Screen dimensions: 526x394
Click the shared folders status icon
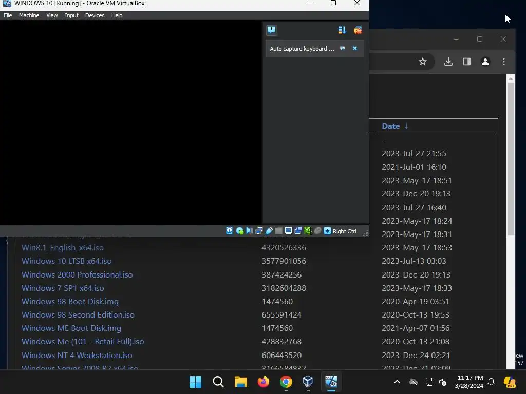click(278, 231)
